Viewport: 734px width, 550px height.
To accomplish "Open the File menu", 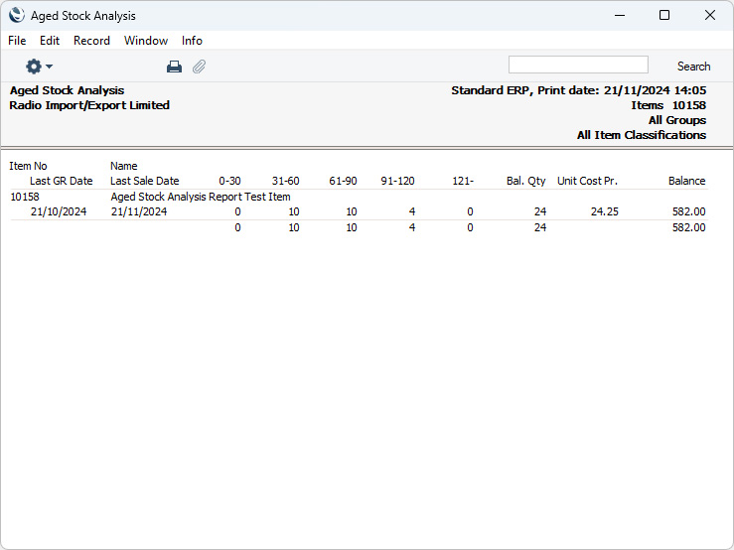I will point(17,41).
